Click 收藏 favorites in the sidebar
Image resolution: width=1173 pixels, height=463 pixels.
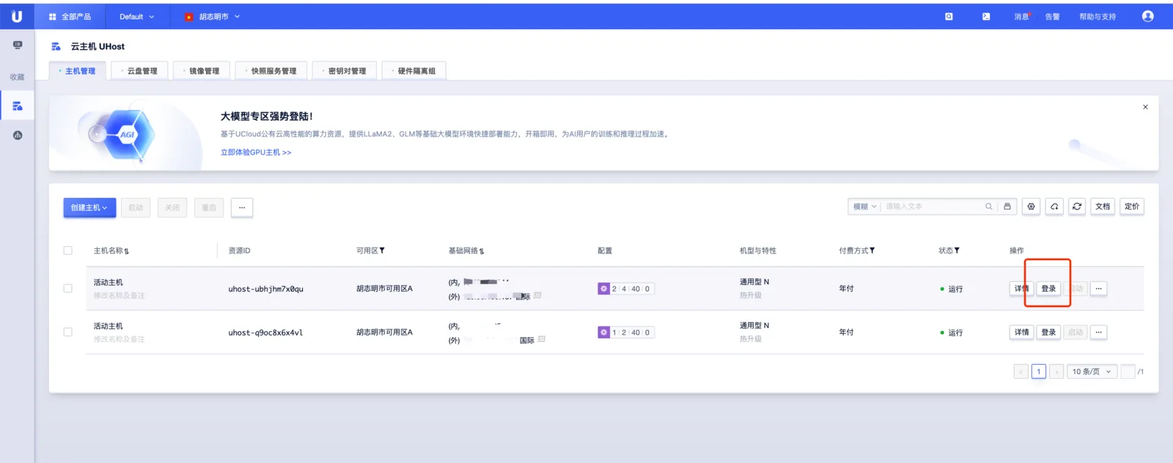point(17,77)
